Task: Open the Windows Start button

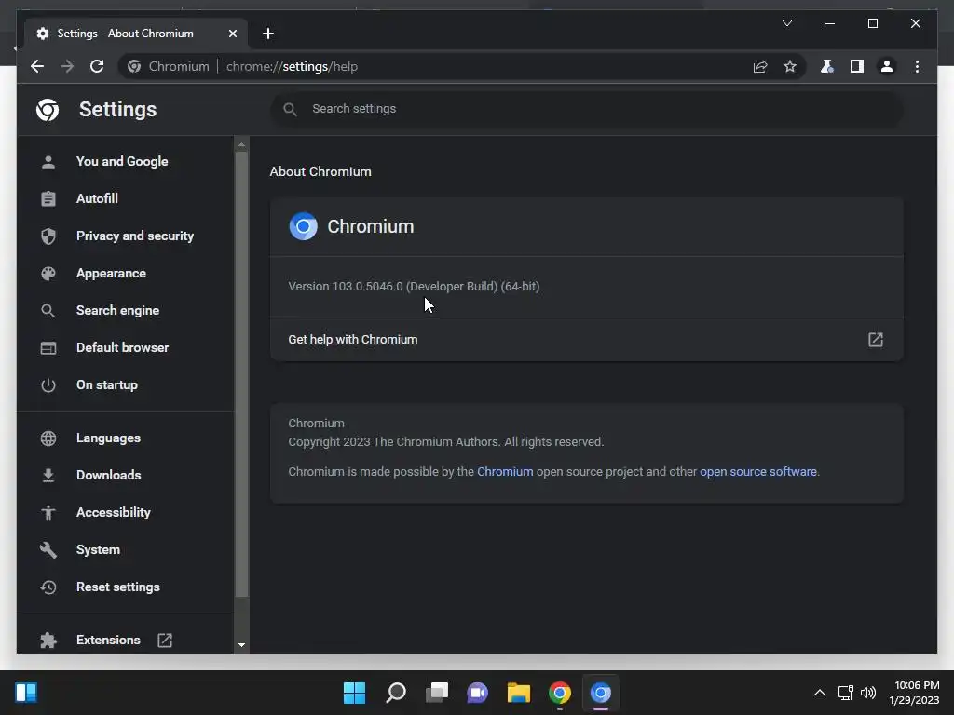Action: point(354,693)
